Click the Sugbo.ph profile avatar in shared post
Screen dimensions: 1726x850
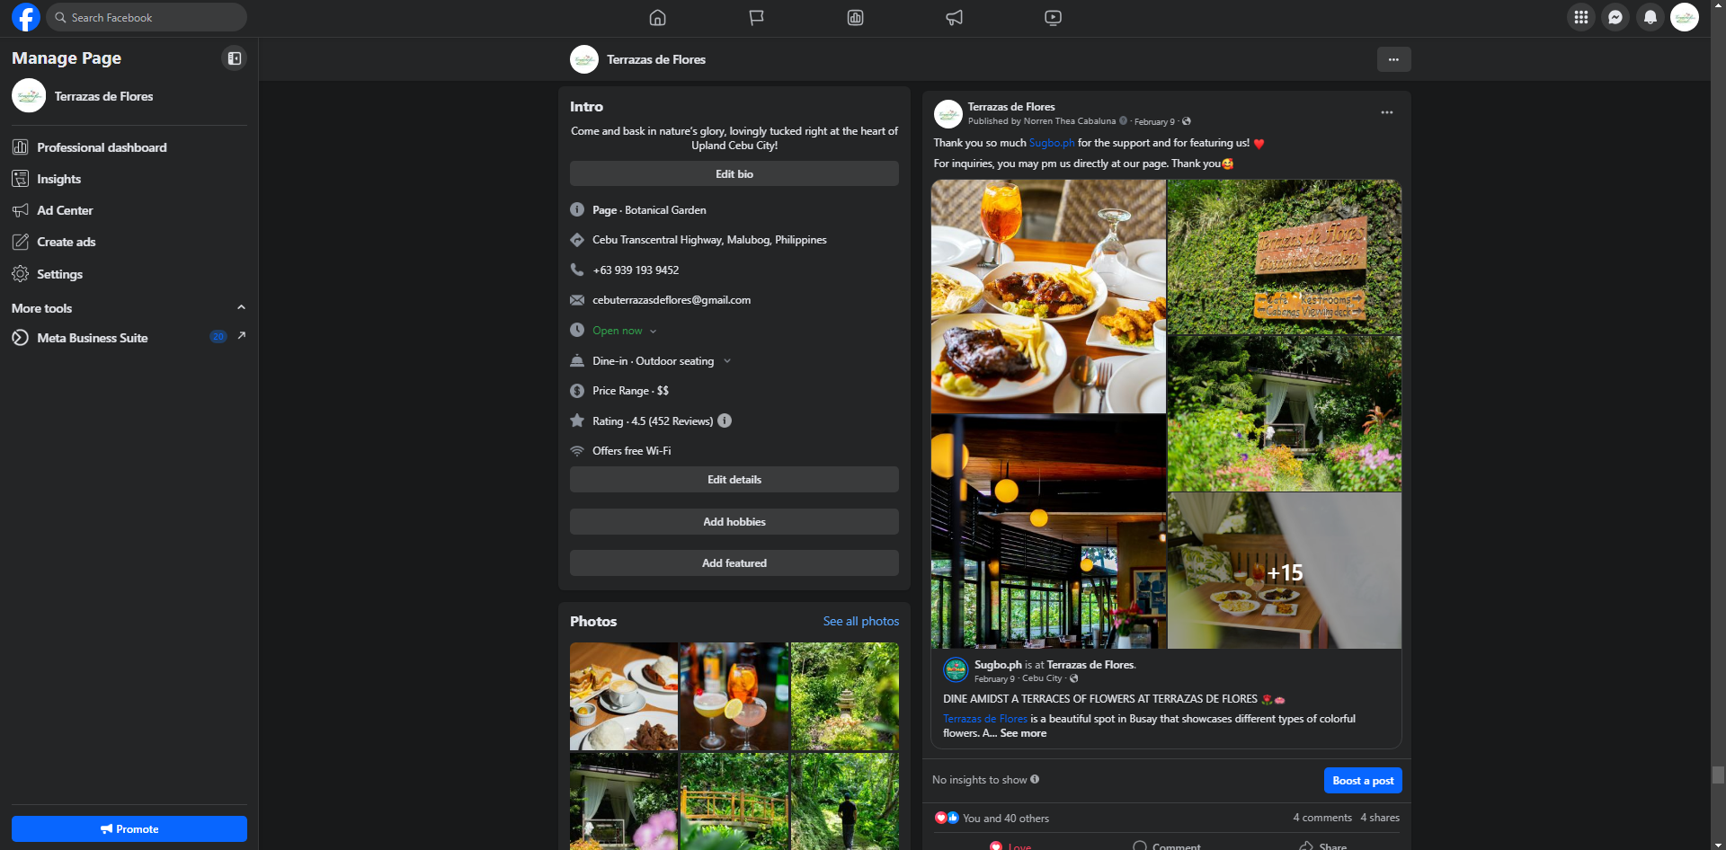click(955, 669)
